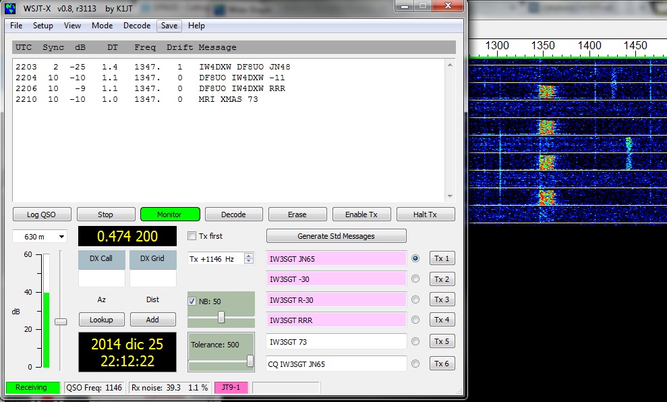Click the Tolerance 500 slider handle

point(250,361)
